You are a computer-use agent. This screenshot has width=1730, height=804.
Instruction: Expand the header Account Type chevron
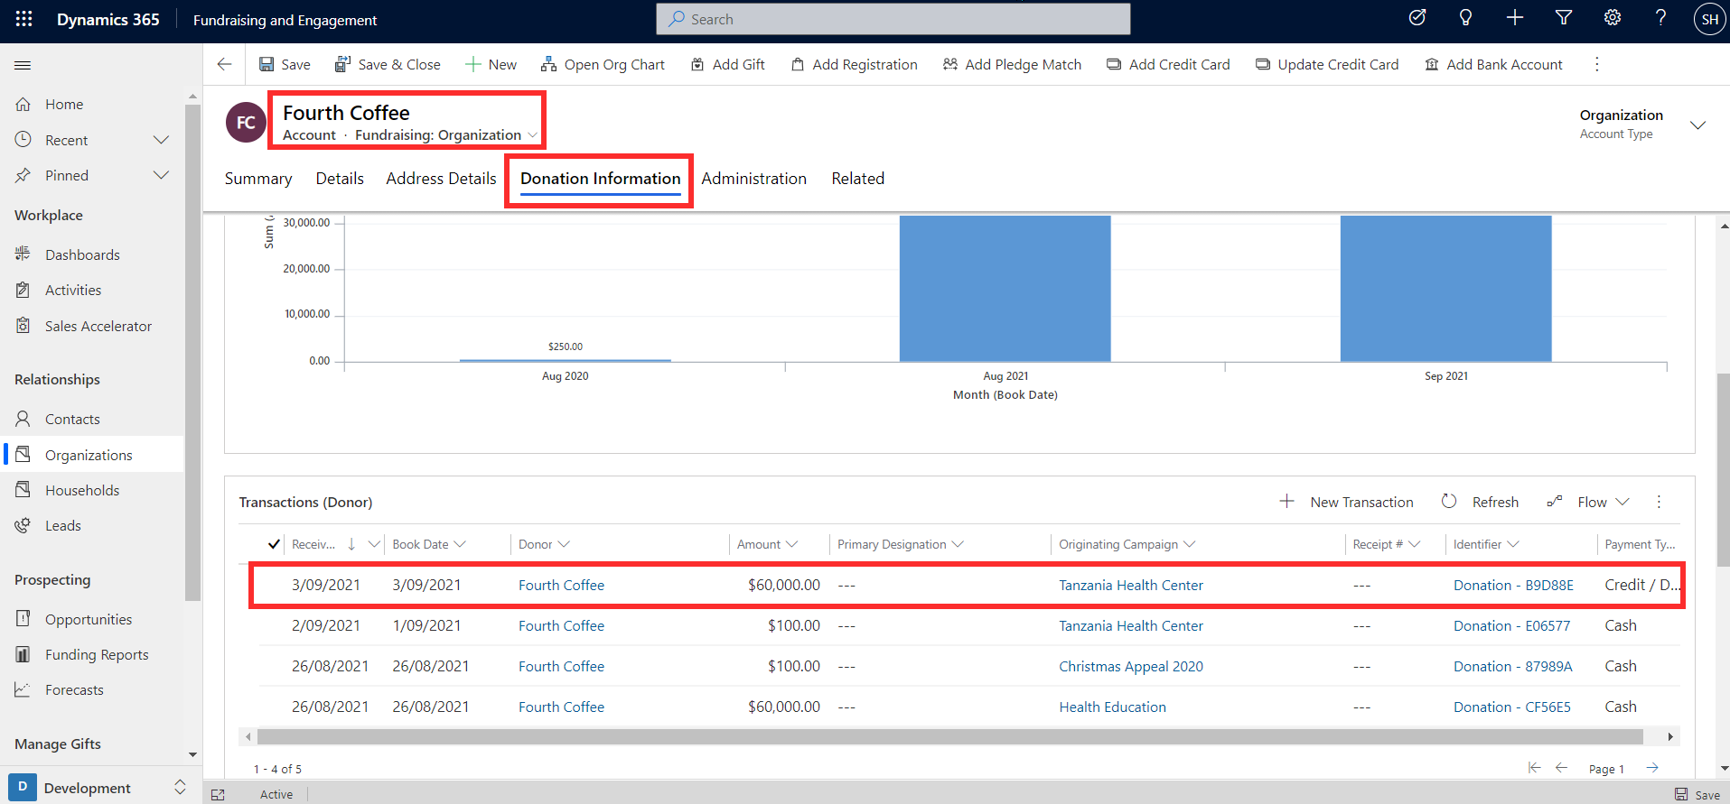click(x=1697, y=125)
